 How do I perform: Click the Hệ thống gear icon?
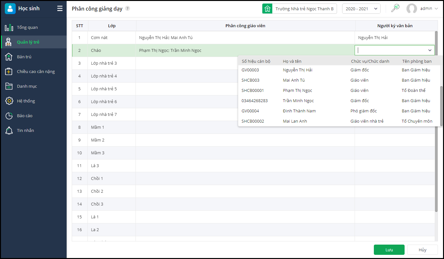[9, 101]
